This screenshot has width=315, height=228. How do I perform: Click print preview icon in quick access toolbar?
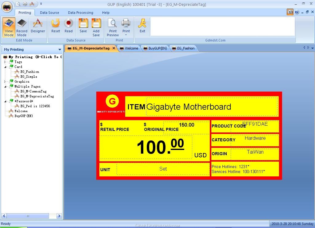[x=18, y=4]
